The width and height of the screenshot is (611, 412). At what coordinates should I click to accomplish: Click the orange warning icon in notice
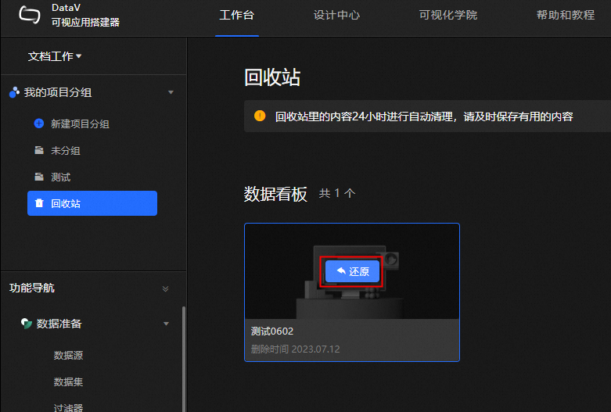click(260, 116)
